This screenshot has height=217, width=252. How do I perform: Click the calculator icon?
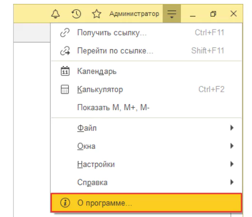coord(65,89)
